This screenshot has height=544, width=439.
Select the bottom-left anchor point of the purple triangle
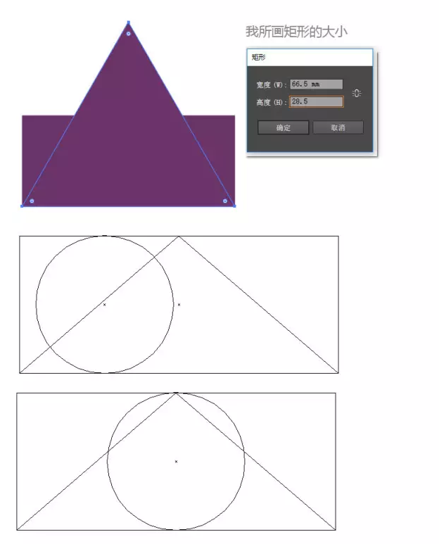point(23,206)
